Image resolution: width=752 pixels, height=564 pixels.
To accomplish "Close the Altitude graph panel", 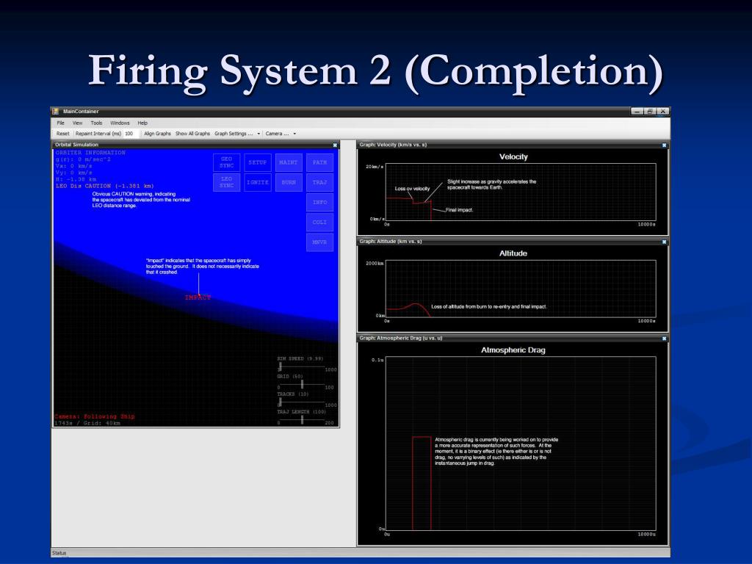I will point(664,242).
